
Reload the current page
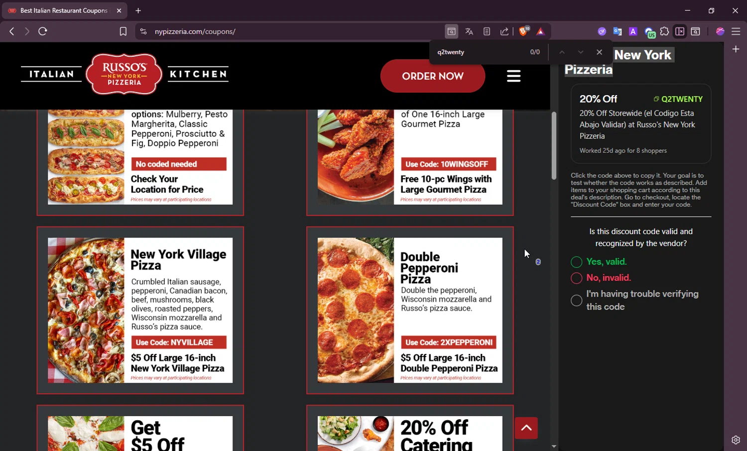43,31
